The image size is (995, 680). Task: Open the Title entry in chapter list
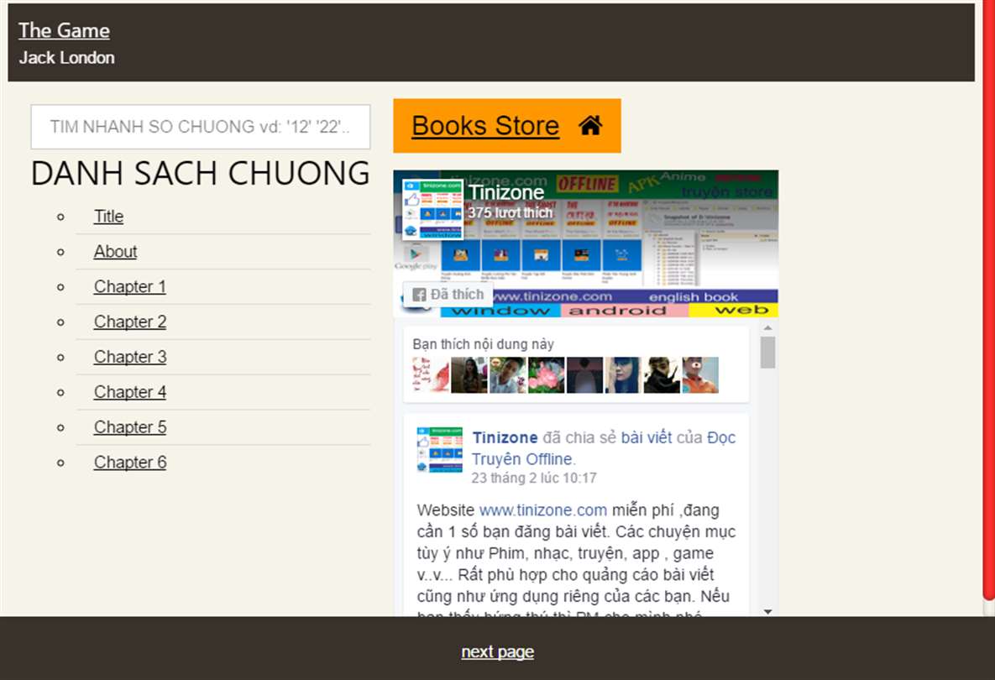(108, 217)
